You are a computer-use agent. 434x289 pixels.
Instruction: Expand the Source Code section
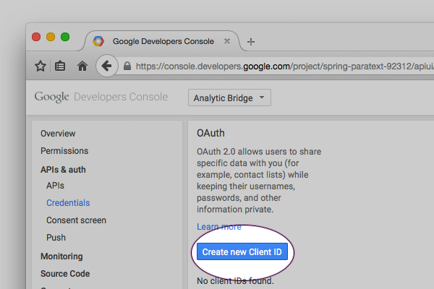[65, 274]
